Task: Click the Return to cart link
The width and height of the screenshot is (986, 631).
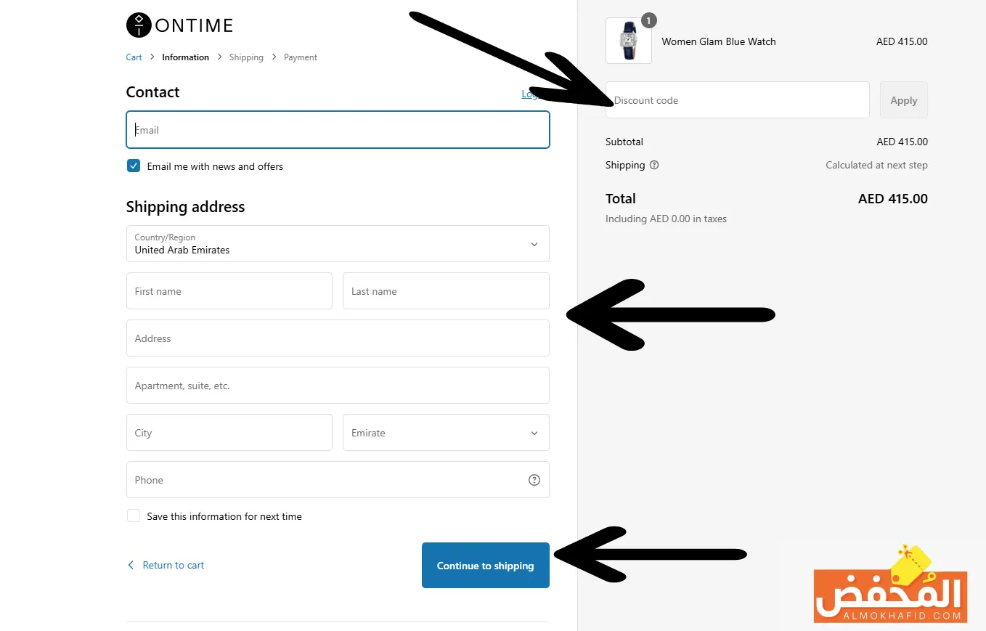Action: [x=174, y=565]
